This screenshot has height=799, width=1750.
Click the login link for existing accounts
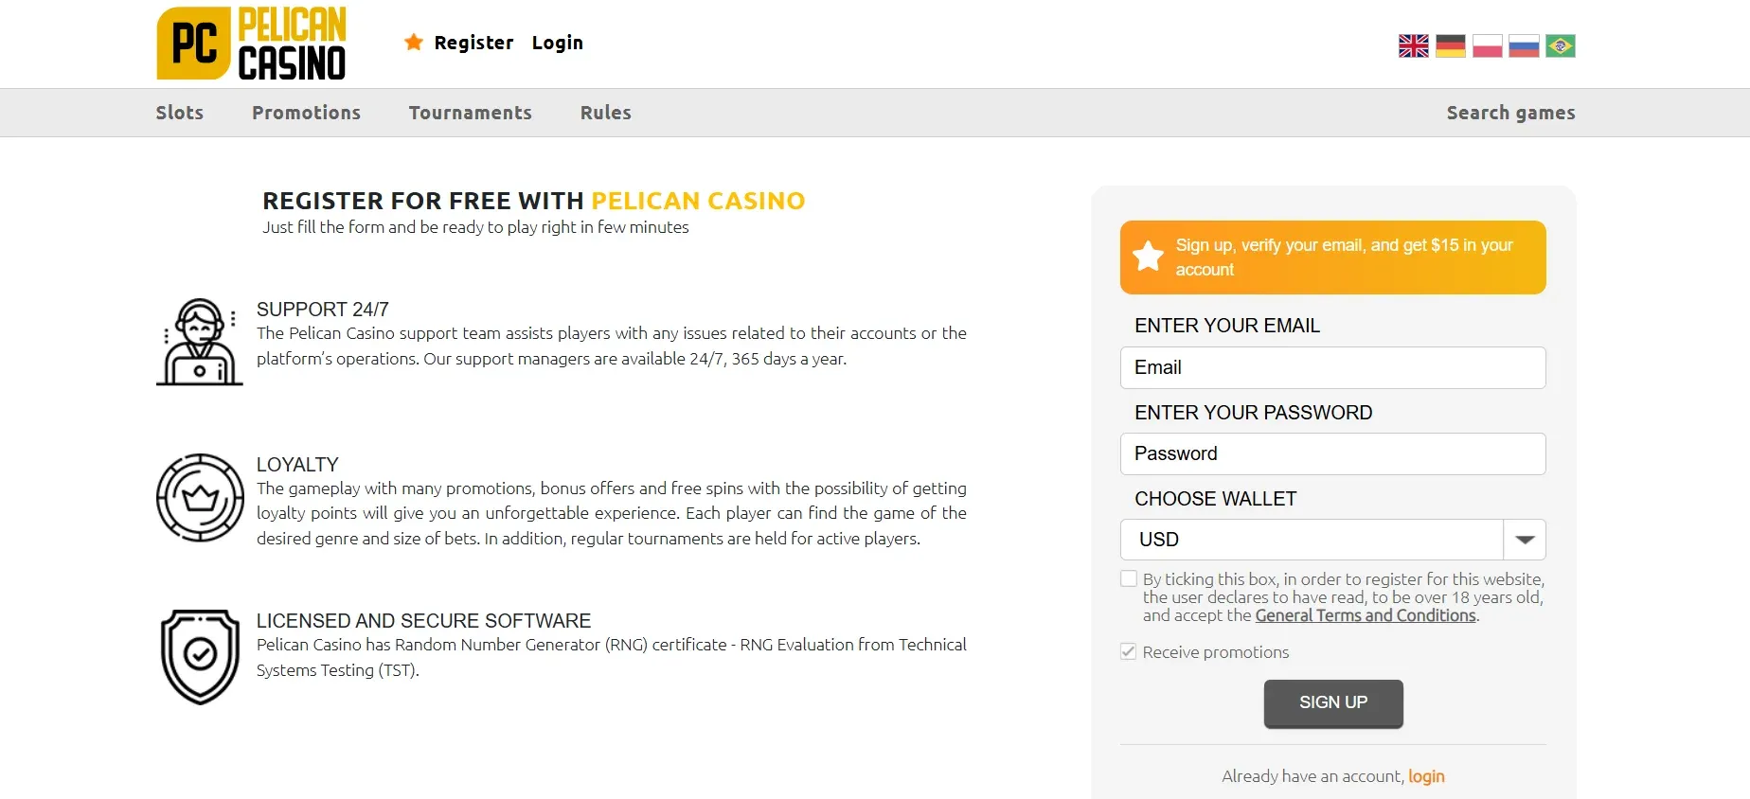tap(1425, 775)
